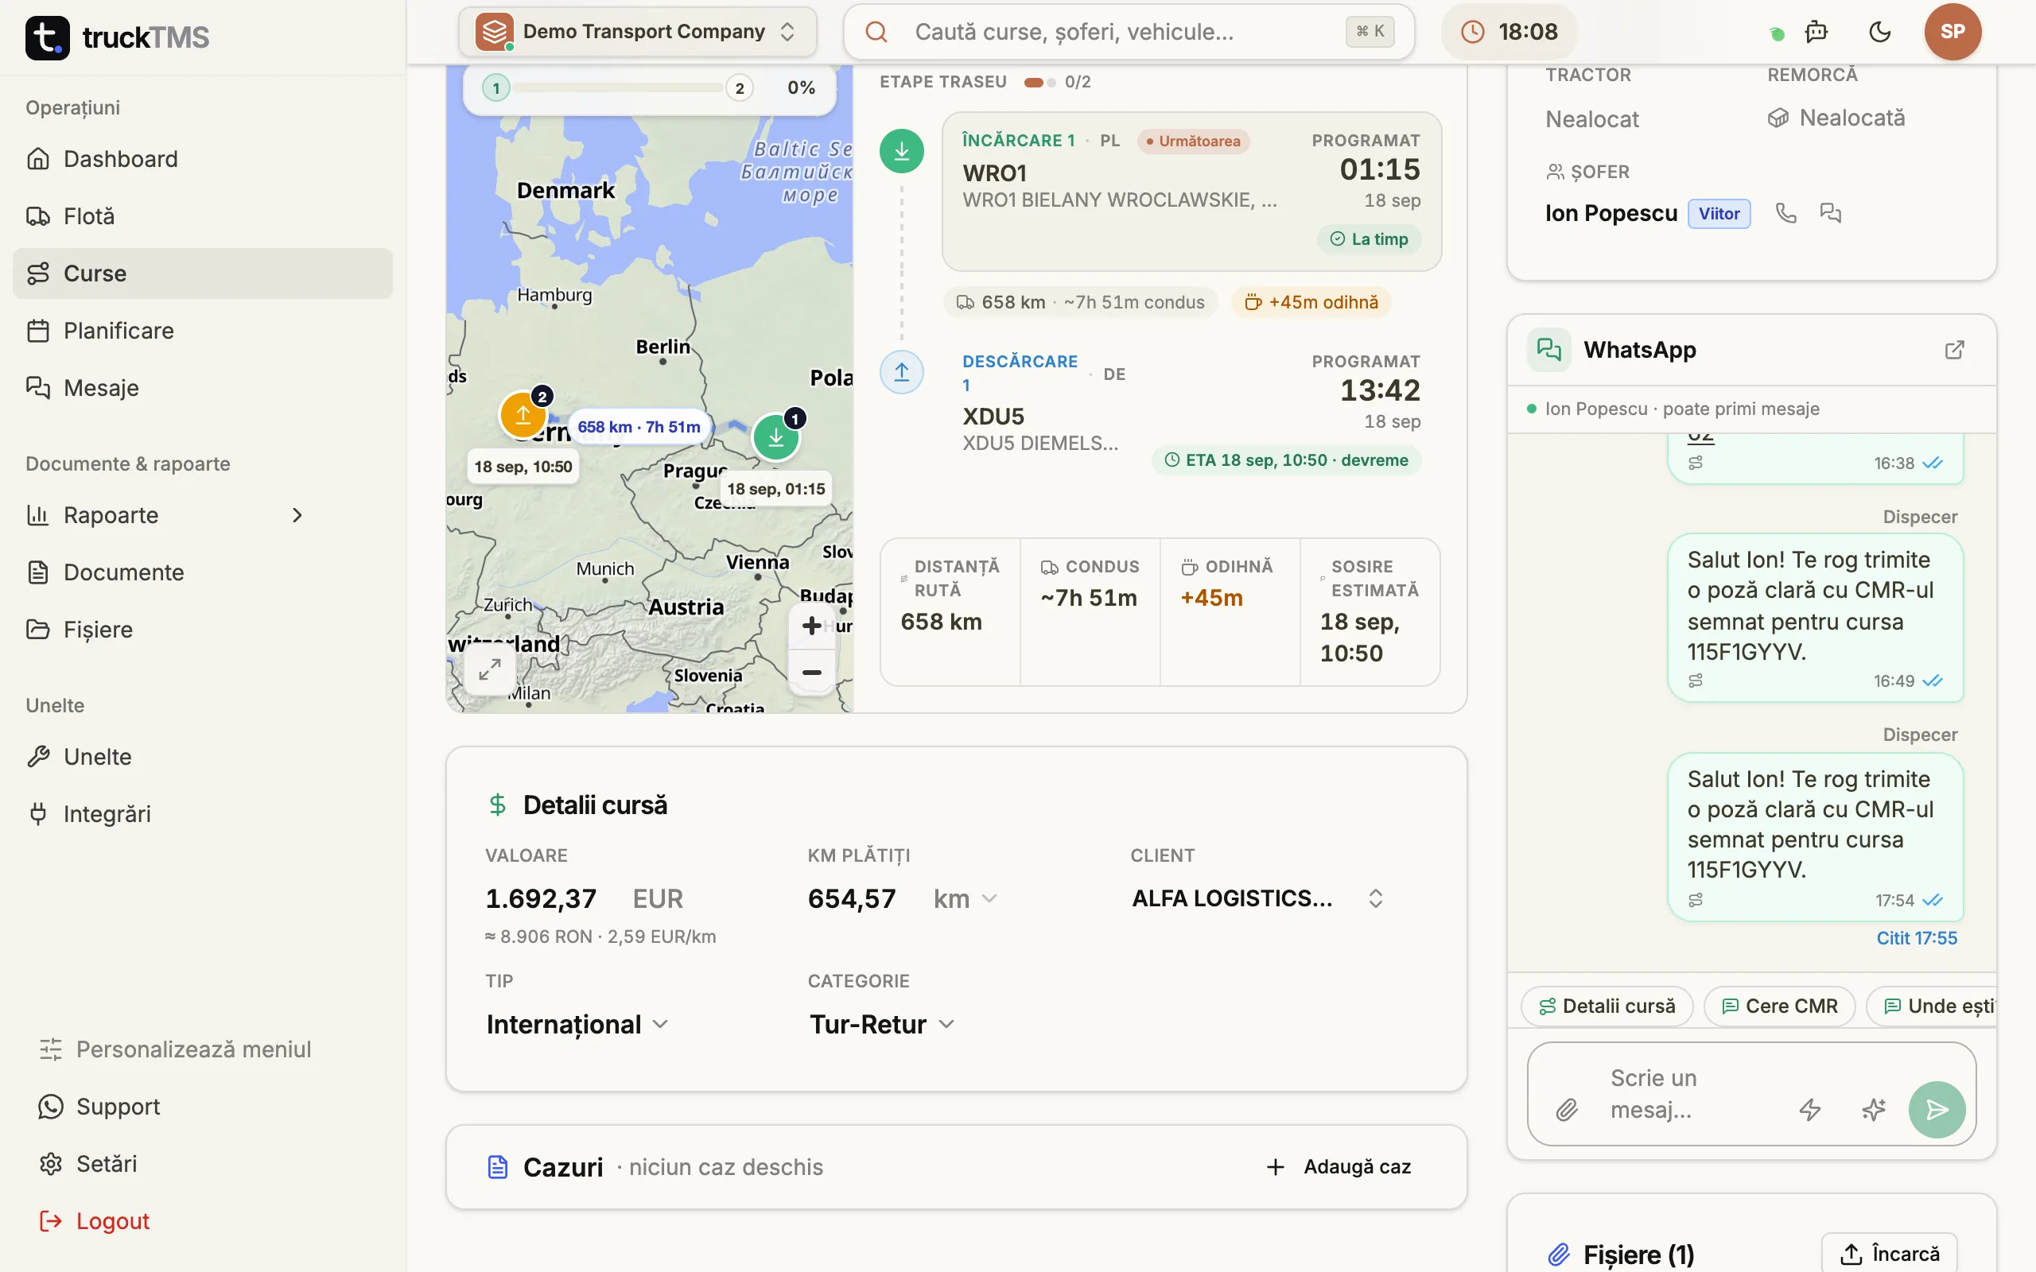The width and height of the screenshot is (2036, 1272).
Task: Click step 2 marker on route progress
Action: [x=740, y=87]
